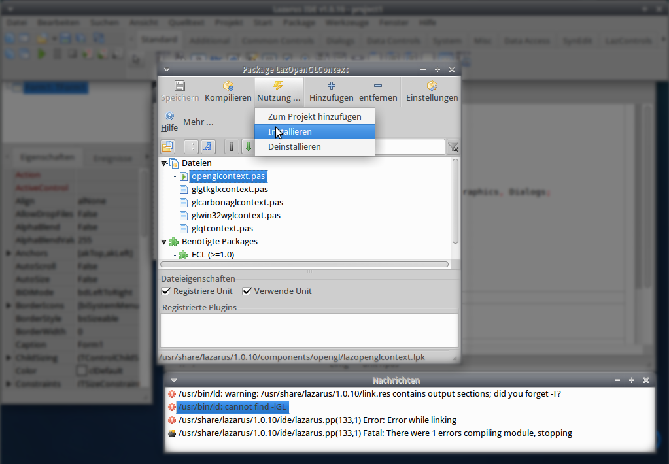This screenshot has height=464, width=669.
Task: Select the 'Error while linking' message
Action: 317,420
